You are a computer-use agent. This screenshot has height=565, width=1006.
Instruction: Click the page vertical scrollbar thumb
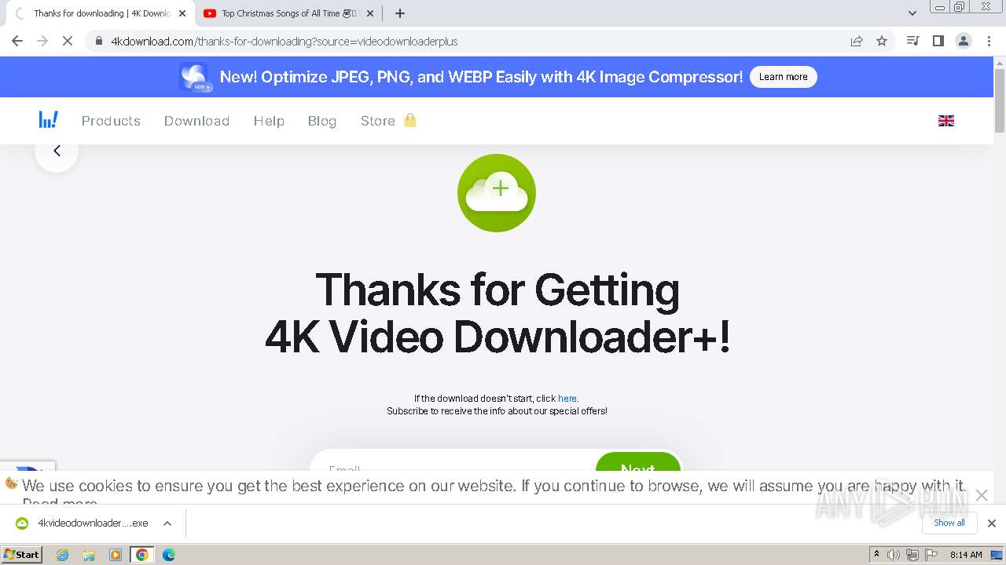click(x=1000, y=100)
